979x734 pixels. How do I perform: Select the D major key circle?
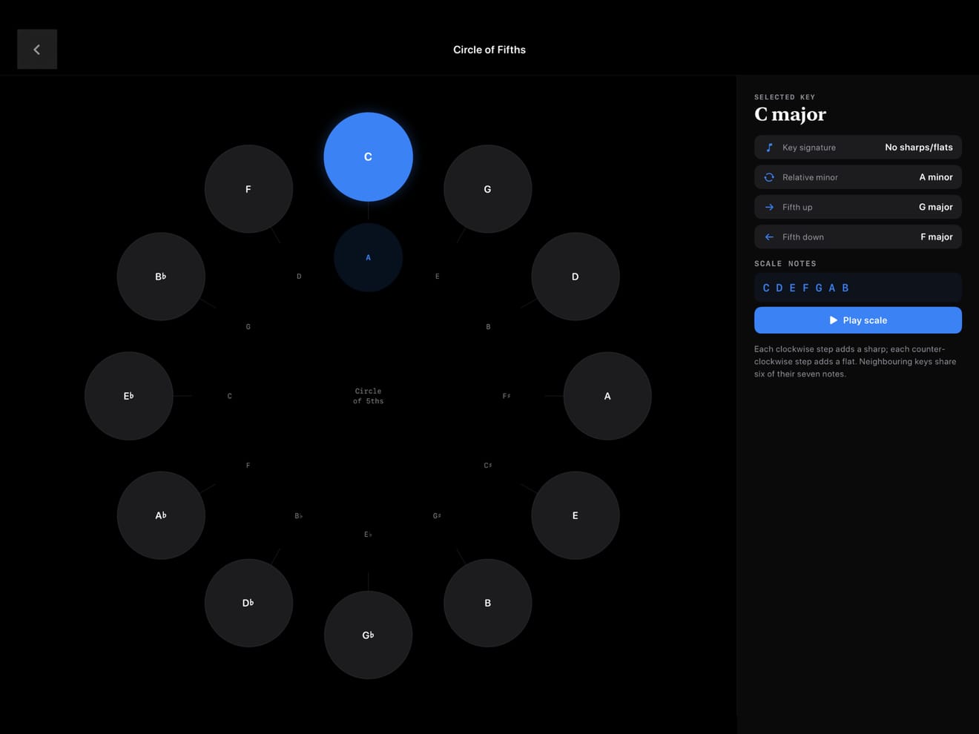coord(575,277)
